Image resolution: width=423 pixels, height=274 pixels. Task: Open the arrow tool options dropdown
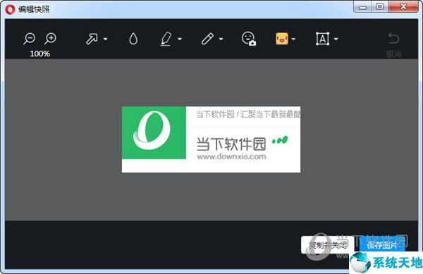(x=106, y=39)
